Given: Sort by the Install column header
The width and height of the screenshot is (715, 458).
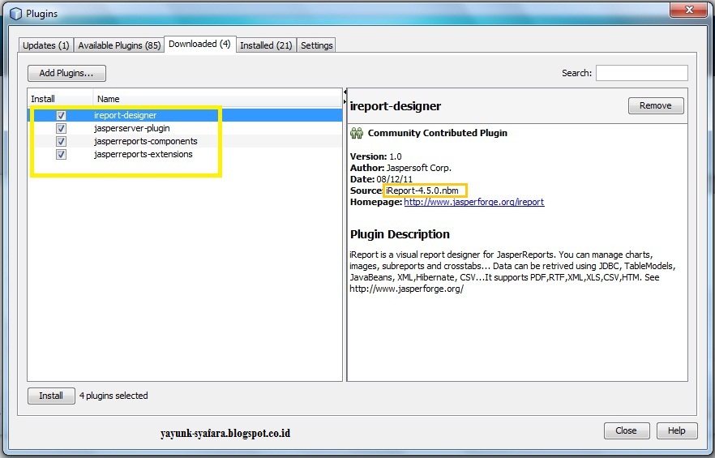Looking at the screenshot, I should click(x=60, y=99).
